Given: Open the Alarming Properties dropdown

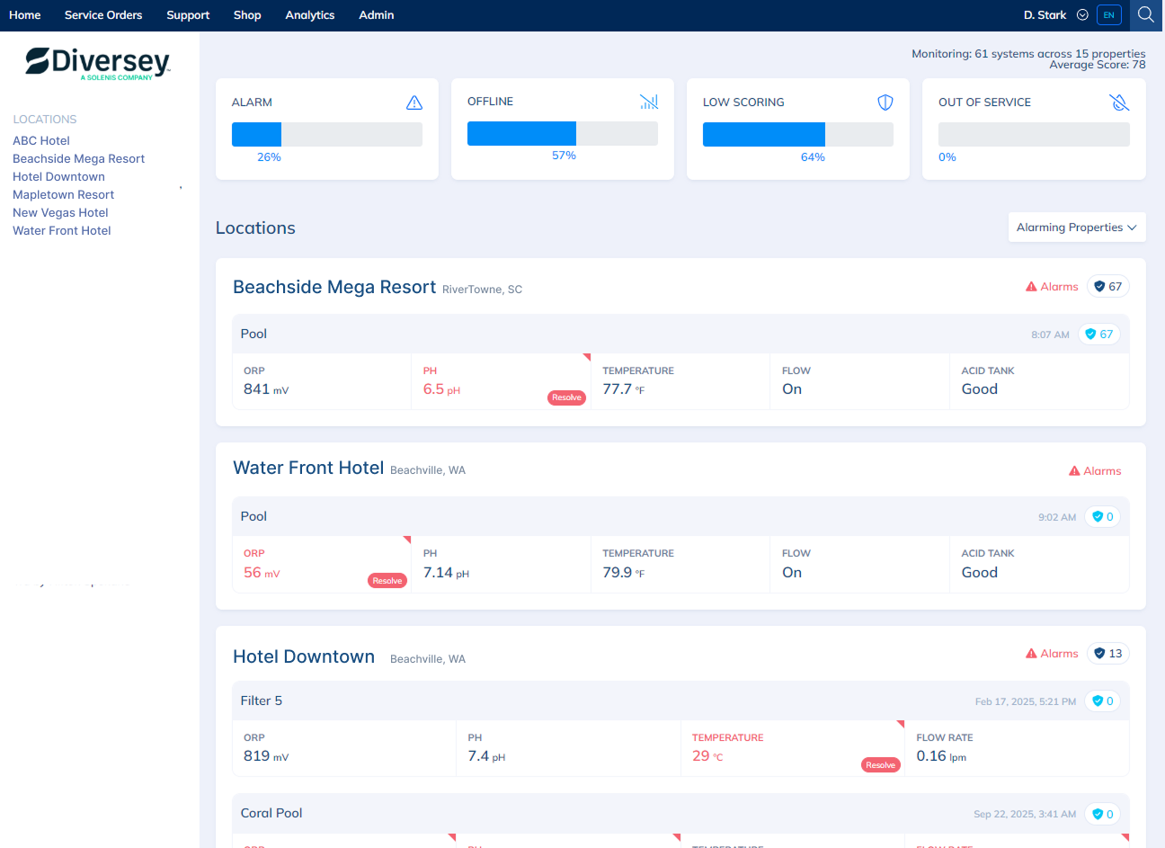Looking at the screenshot, I should click(1076, 228).
